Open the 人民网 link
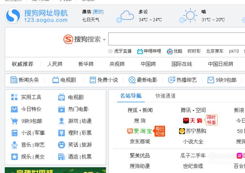The image size is (245, 173). (x=55, y=64)
